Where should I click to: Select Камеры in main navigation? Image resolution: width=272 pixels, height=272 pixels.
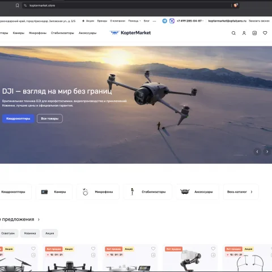19,33
